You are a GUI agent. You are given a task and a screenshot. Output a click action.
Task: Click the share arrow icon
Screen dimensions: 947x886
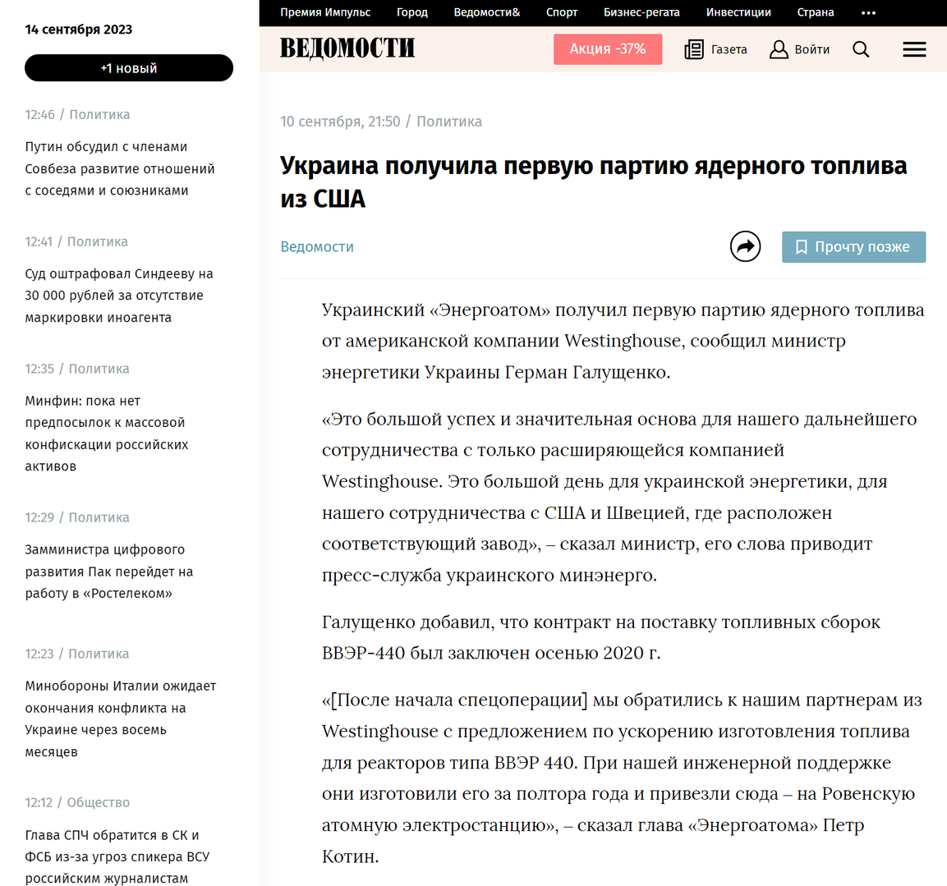745,246
